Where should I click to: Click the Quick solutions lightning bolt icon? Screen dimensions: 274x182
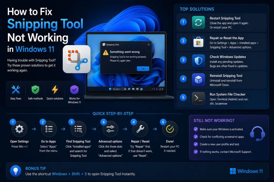coord(55,90)
